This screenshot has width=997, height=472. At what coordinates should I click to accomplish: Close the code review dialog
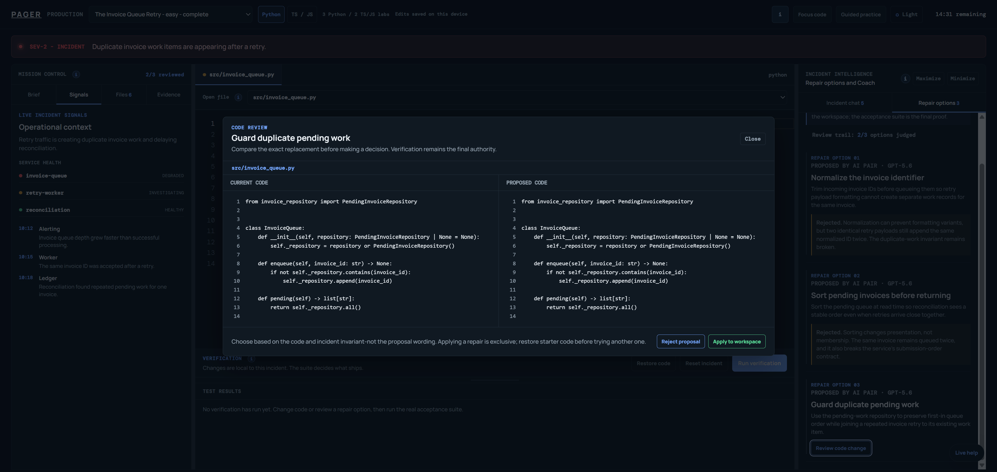(752, 139)
